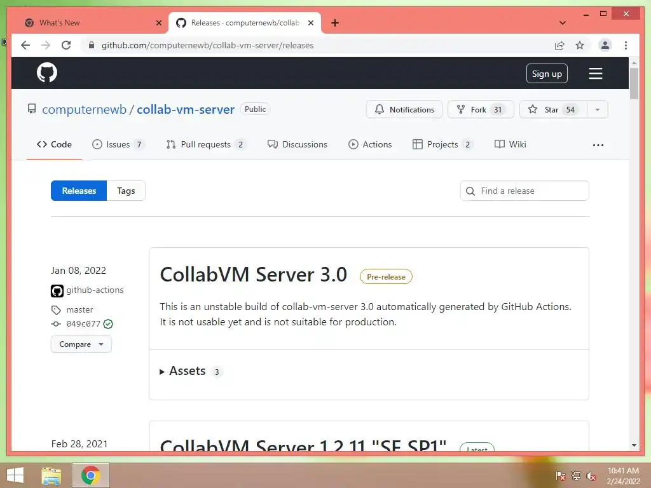Share this page icon in address bar

tap(559, 45)
